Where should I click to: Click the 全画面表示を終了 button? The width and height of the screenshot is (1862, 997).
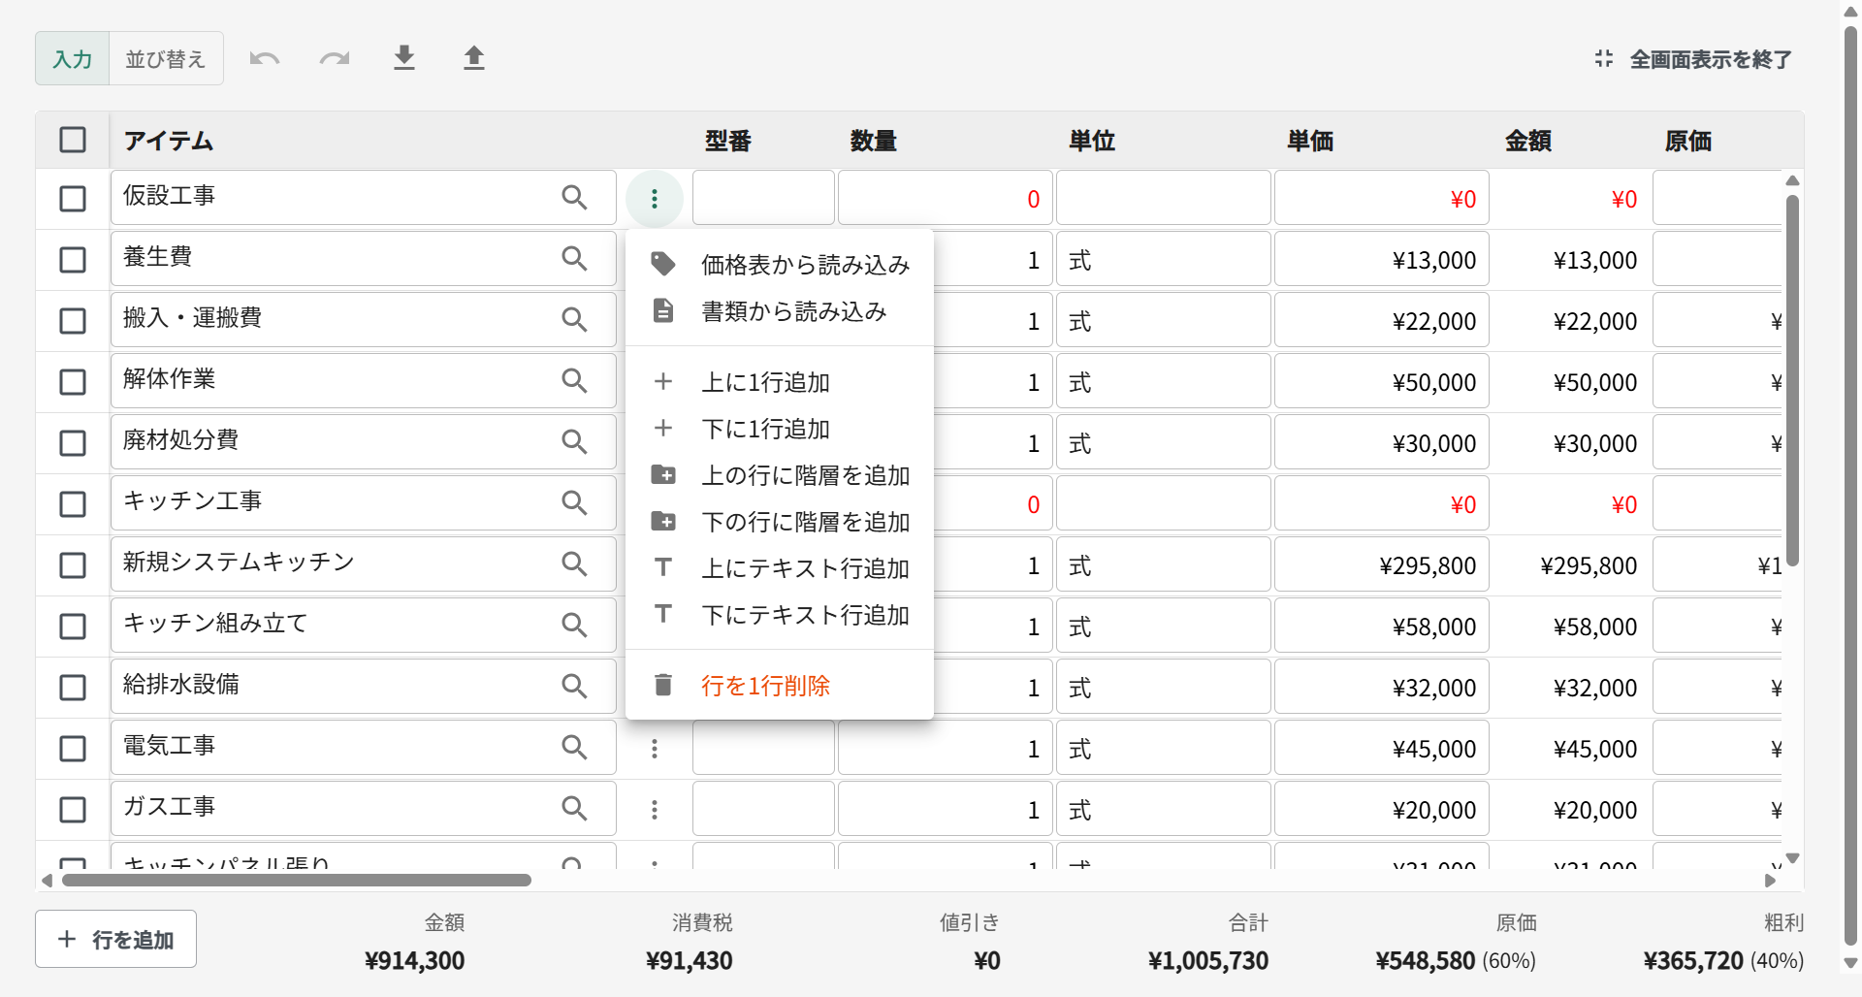click(1710, 58)
